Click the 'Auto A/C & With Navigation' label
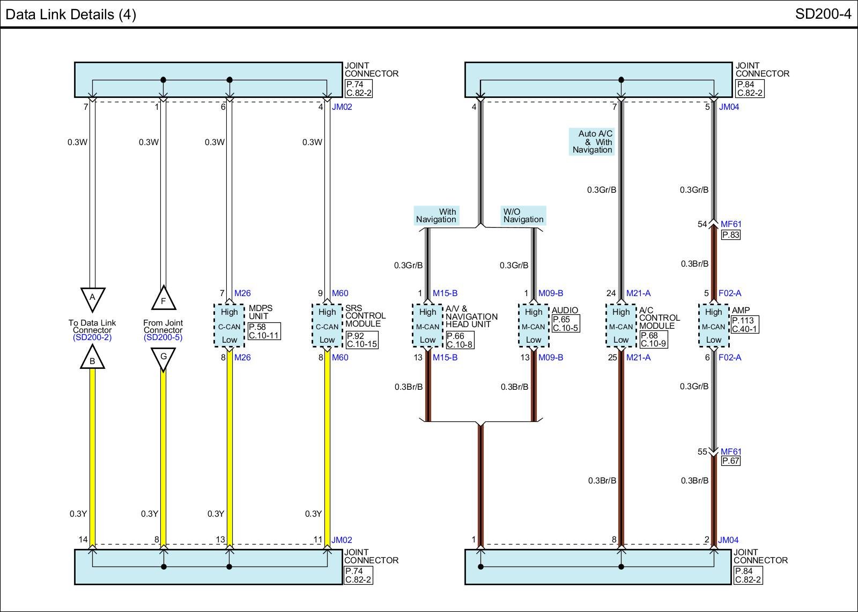Viewport: 858px width, 612px height. tap(592, 142)
